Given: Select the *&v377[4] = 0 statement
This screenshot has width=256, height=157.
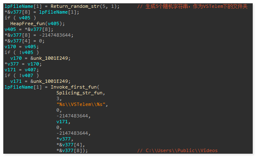Looking at the screenshot, I should (x=25, y=41).
